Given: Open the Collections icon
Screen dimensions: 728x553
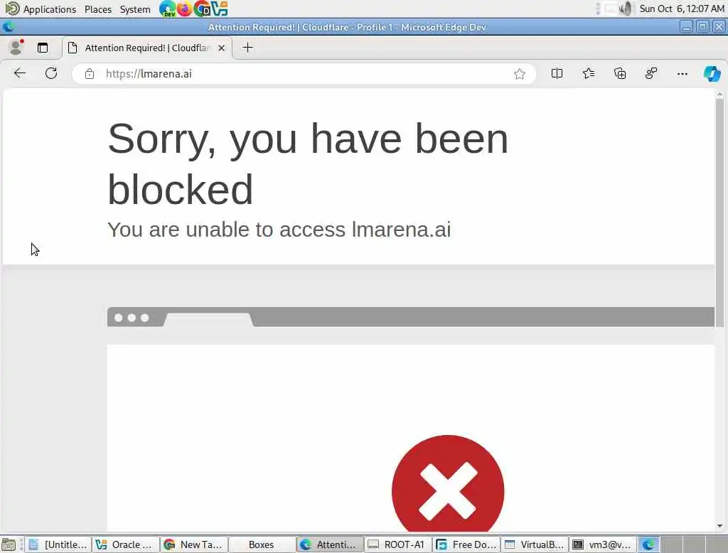Looking at the screenshot, I should point(620,73).
